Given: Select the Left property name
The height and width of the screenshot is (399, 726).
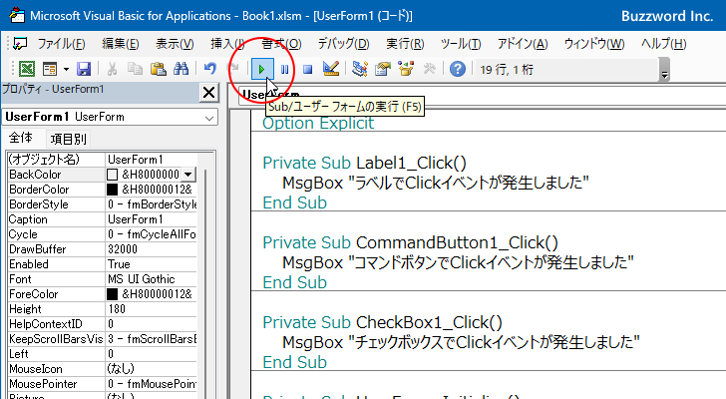Looking at the screenshot, I should 19,354.
